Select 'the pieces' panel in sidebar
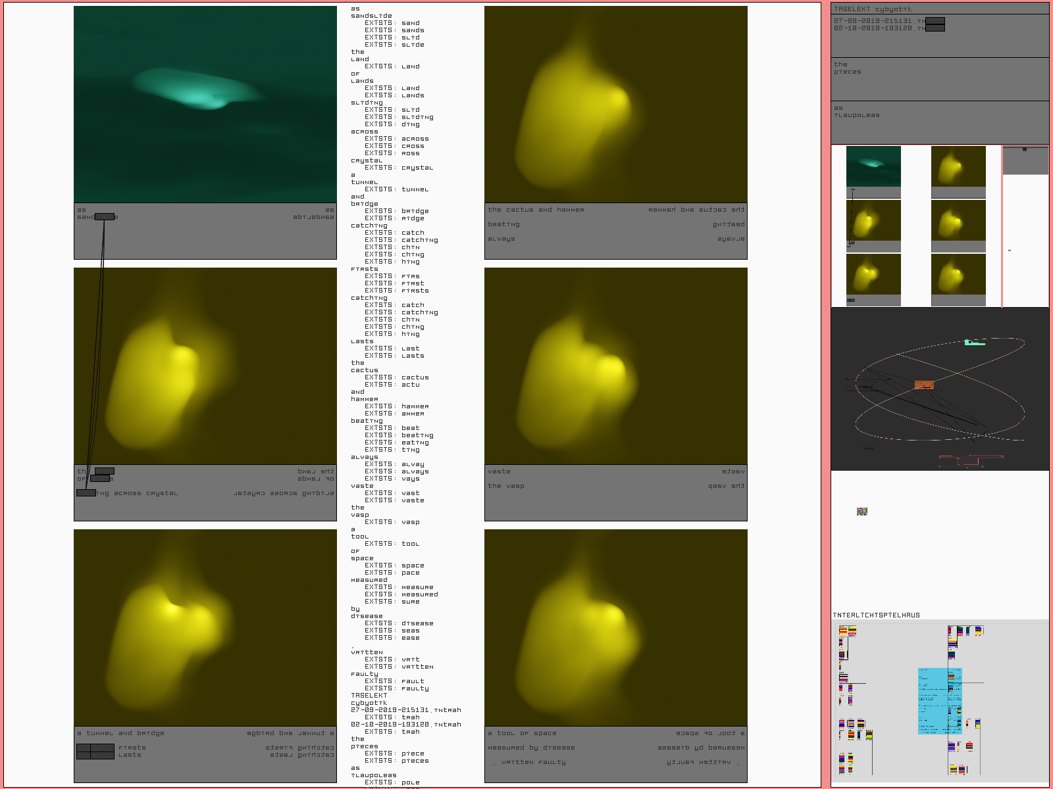 939,78
